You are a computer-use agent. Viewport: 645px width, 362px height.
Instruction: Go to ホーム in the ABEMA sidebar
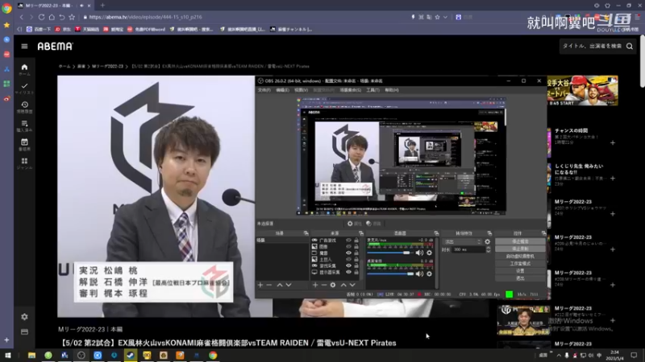tap(24, 69)
